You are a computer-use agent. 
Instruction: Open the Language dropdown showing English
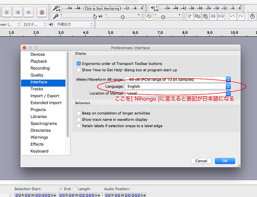pos(178,86)
